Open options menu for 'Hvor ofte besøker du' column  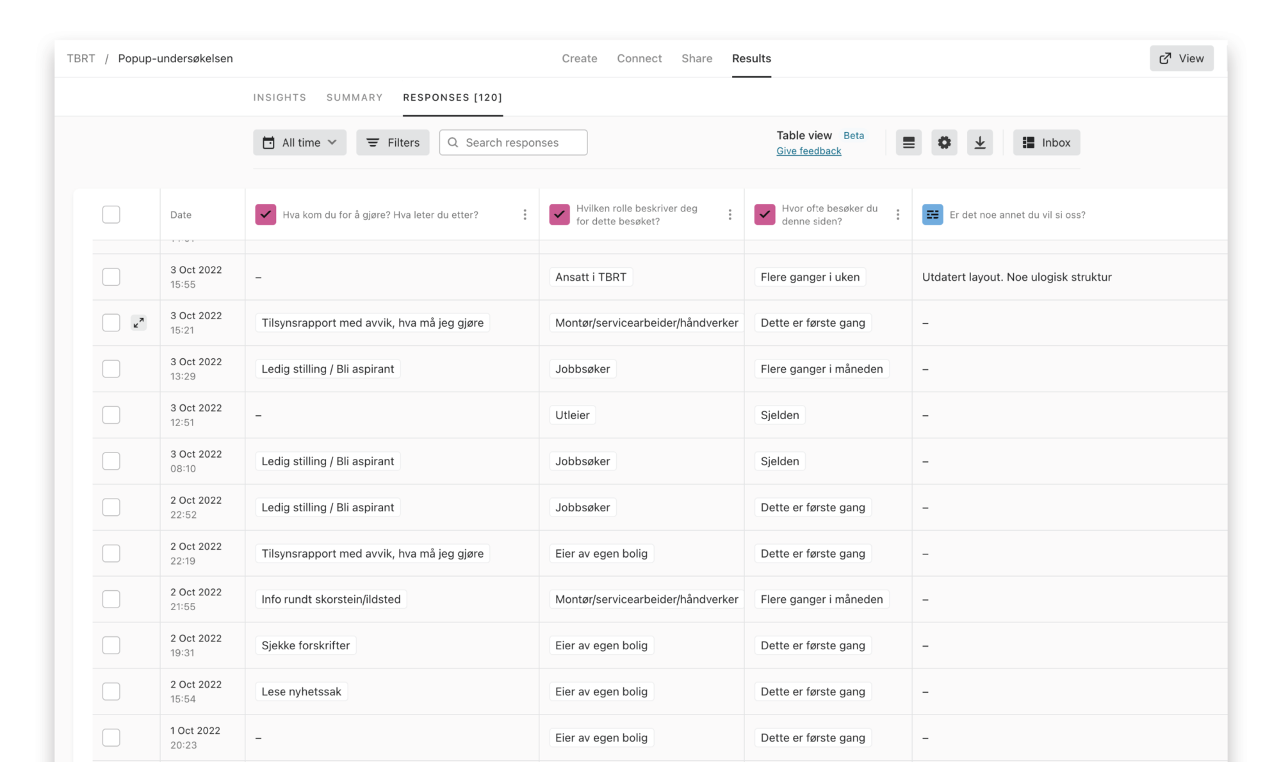point(897,215)
